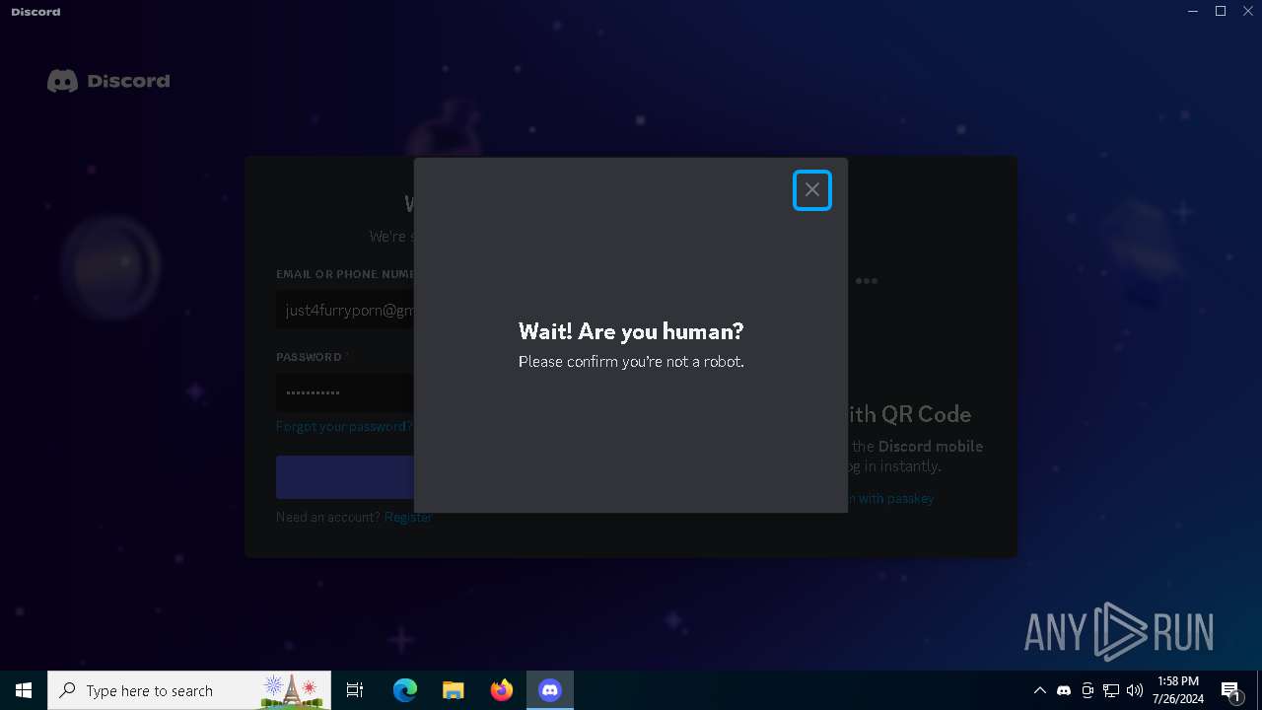Click the Discord taskbar icon
Viewport: 1262px width, 710px height.
click(x=550, y=690)
